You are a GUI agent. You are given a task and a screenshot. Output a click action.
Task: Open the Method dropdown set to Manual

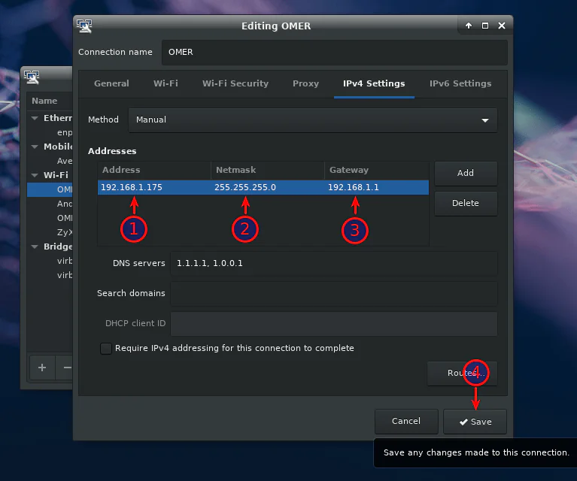(312, 119)
